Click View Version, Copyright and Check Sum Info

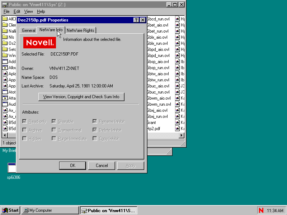tap(81, 97)
